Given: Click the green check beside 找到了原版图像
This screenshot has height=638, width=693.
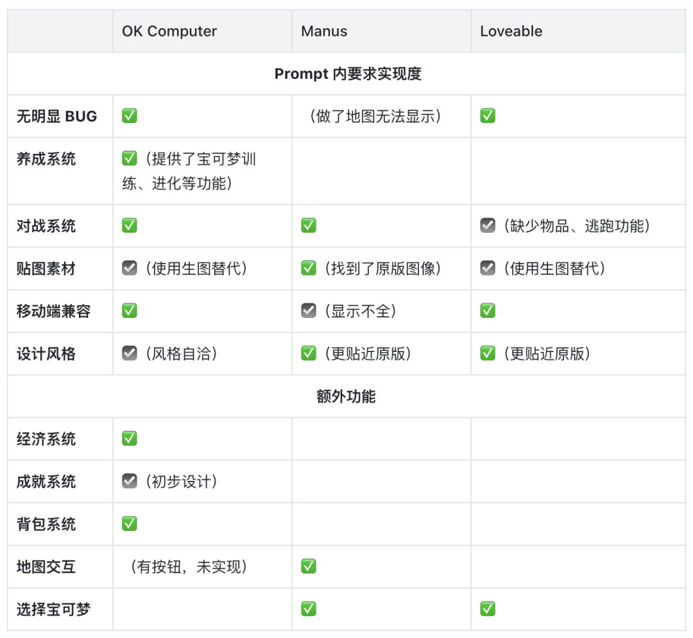Looking at the screenshot, I should (309, 268).
